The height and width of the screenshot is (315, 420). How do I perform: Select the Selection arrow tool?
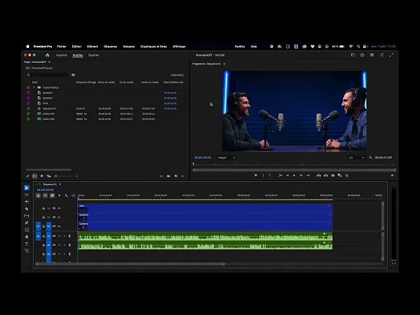27,188
